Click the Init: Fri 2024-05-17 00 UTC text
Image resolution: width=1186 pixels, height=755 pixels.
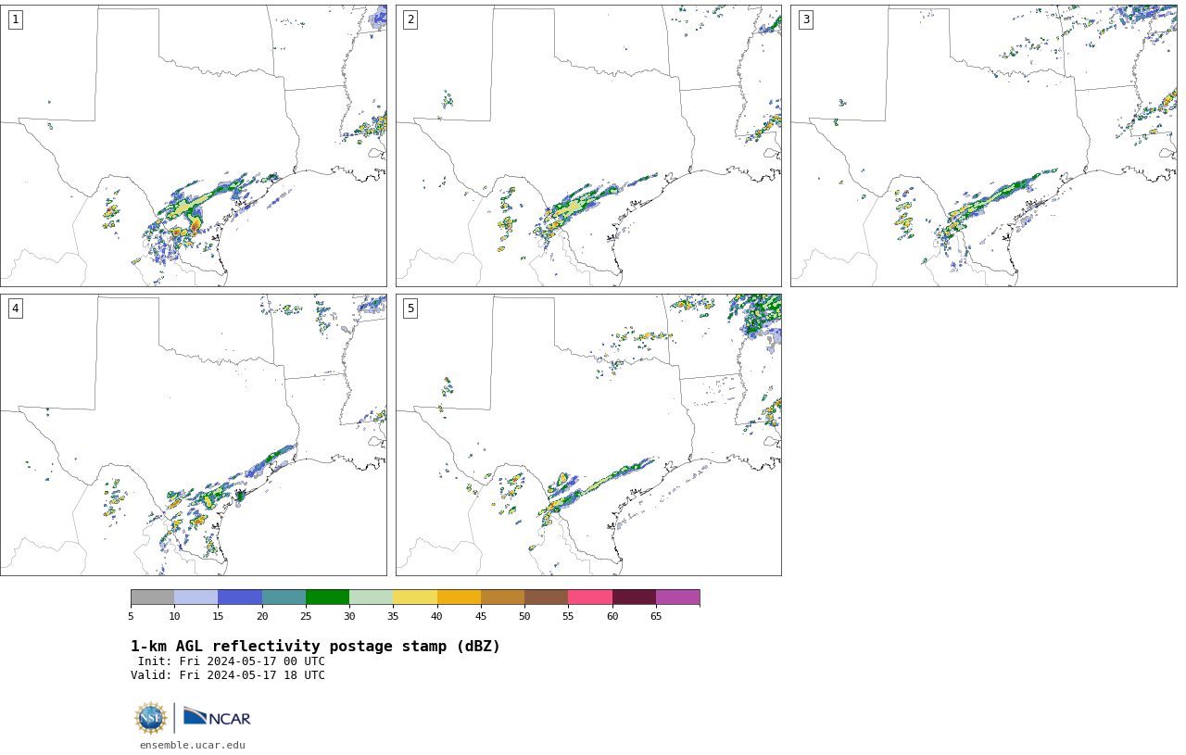click(232, 661)
